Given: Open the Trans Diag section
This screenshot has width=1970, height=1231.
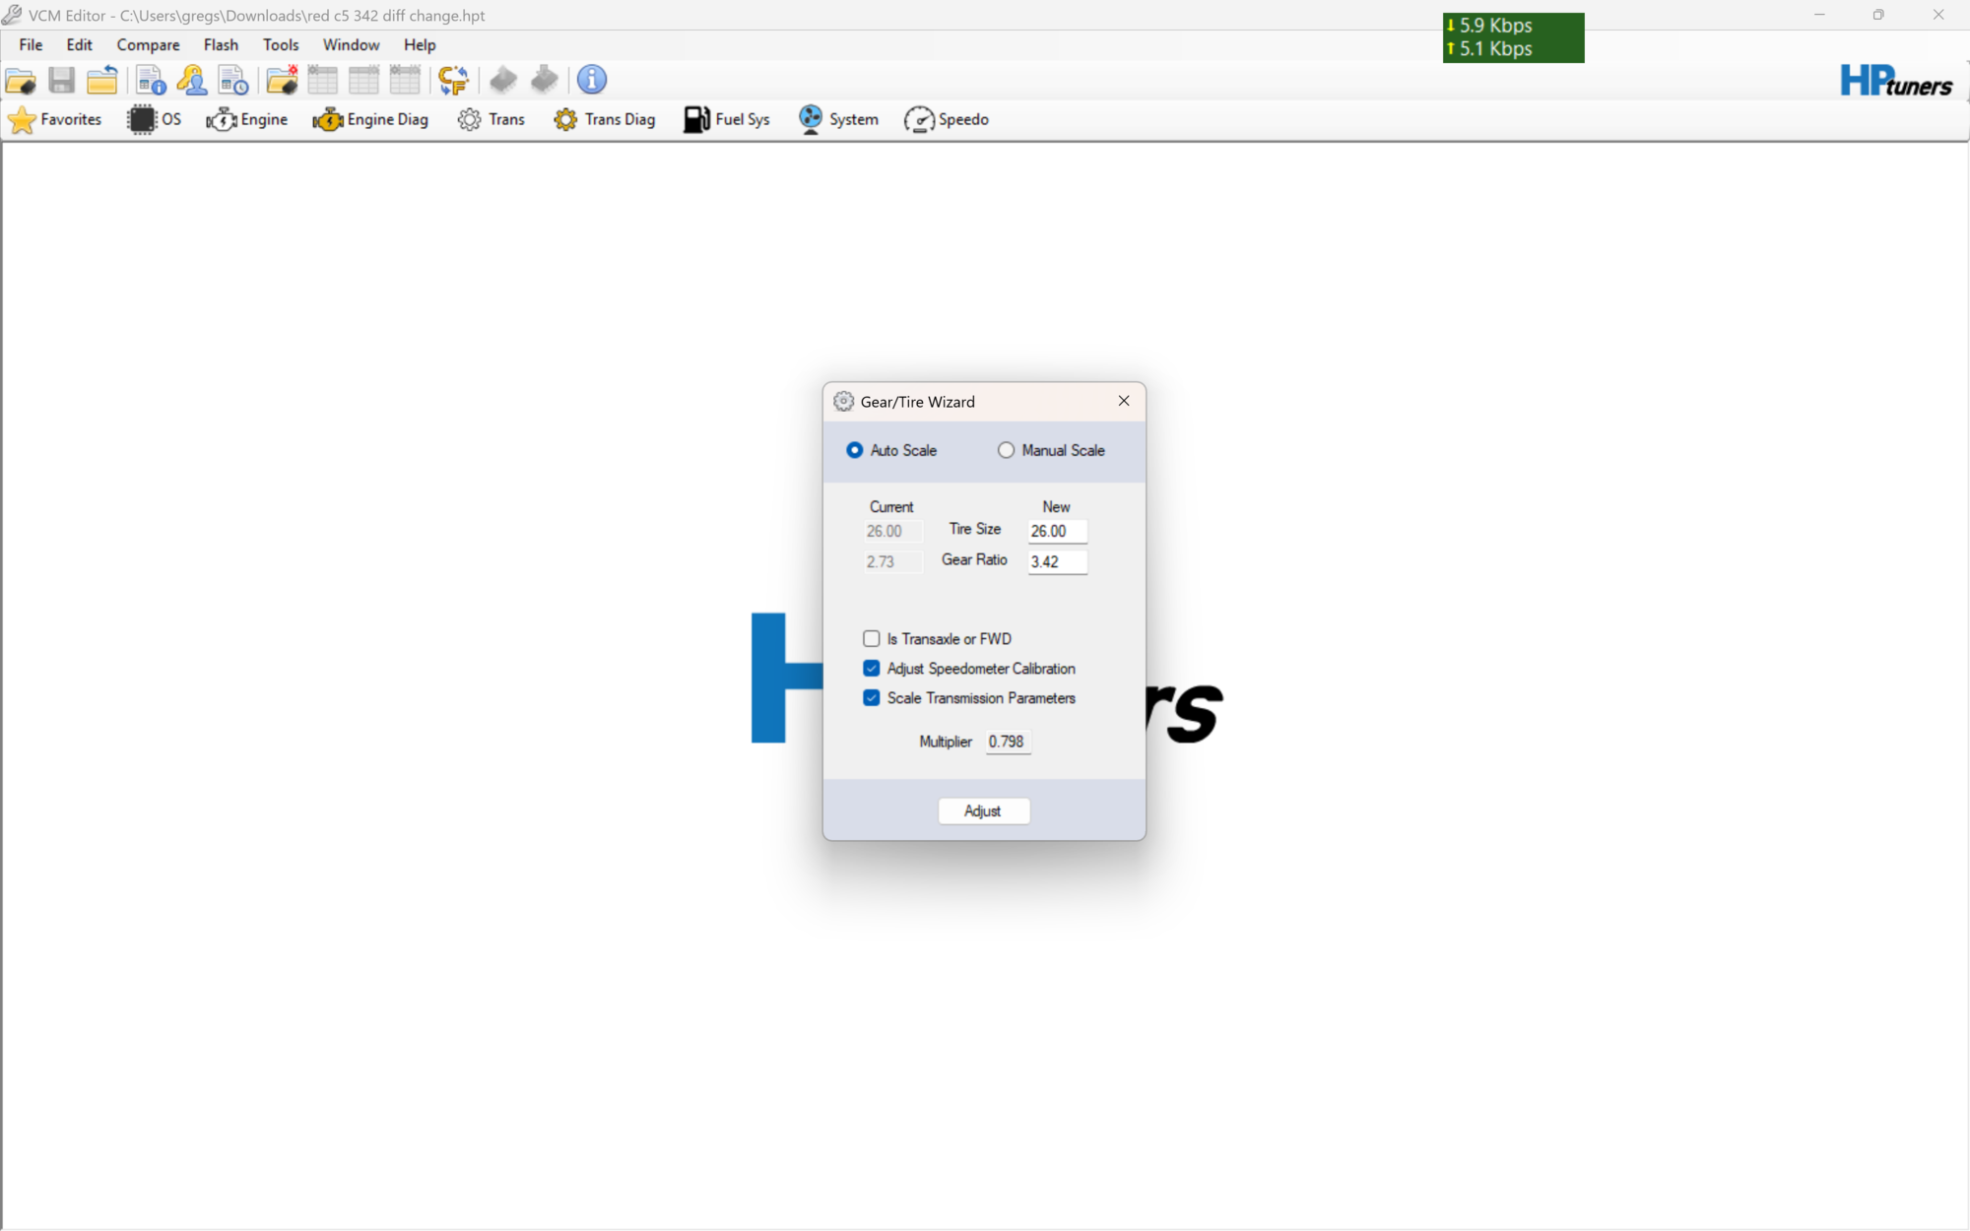Looking at the screenshot, I should [605, 119].
